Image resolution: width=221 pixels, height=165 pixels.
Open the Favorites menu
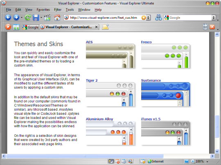tap(43, 10)
